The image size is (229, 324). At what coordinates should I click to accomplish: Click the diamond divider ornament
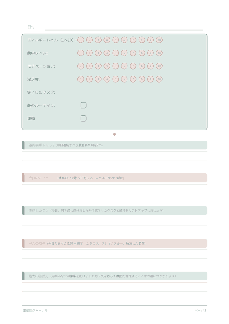pyautogui.click(x=114, y=134)
